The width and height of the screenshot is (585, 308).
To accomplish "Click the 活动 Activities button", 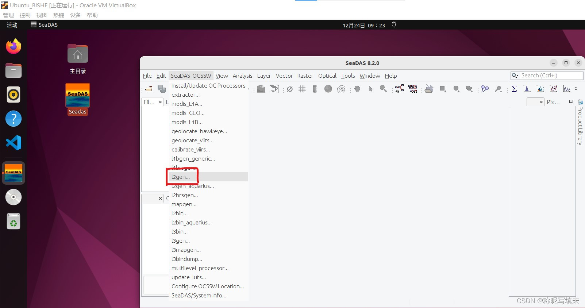I will coord(12,25).
